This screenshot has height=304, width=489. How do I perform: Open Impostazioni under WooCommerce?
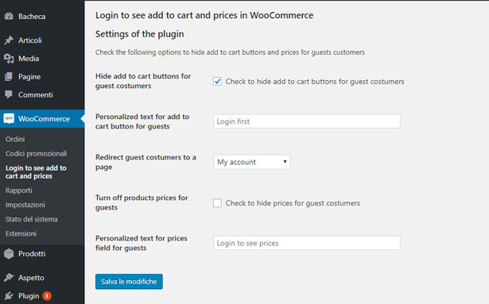point(25,205)
